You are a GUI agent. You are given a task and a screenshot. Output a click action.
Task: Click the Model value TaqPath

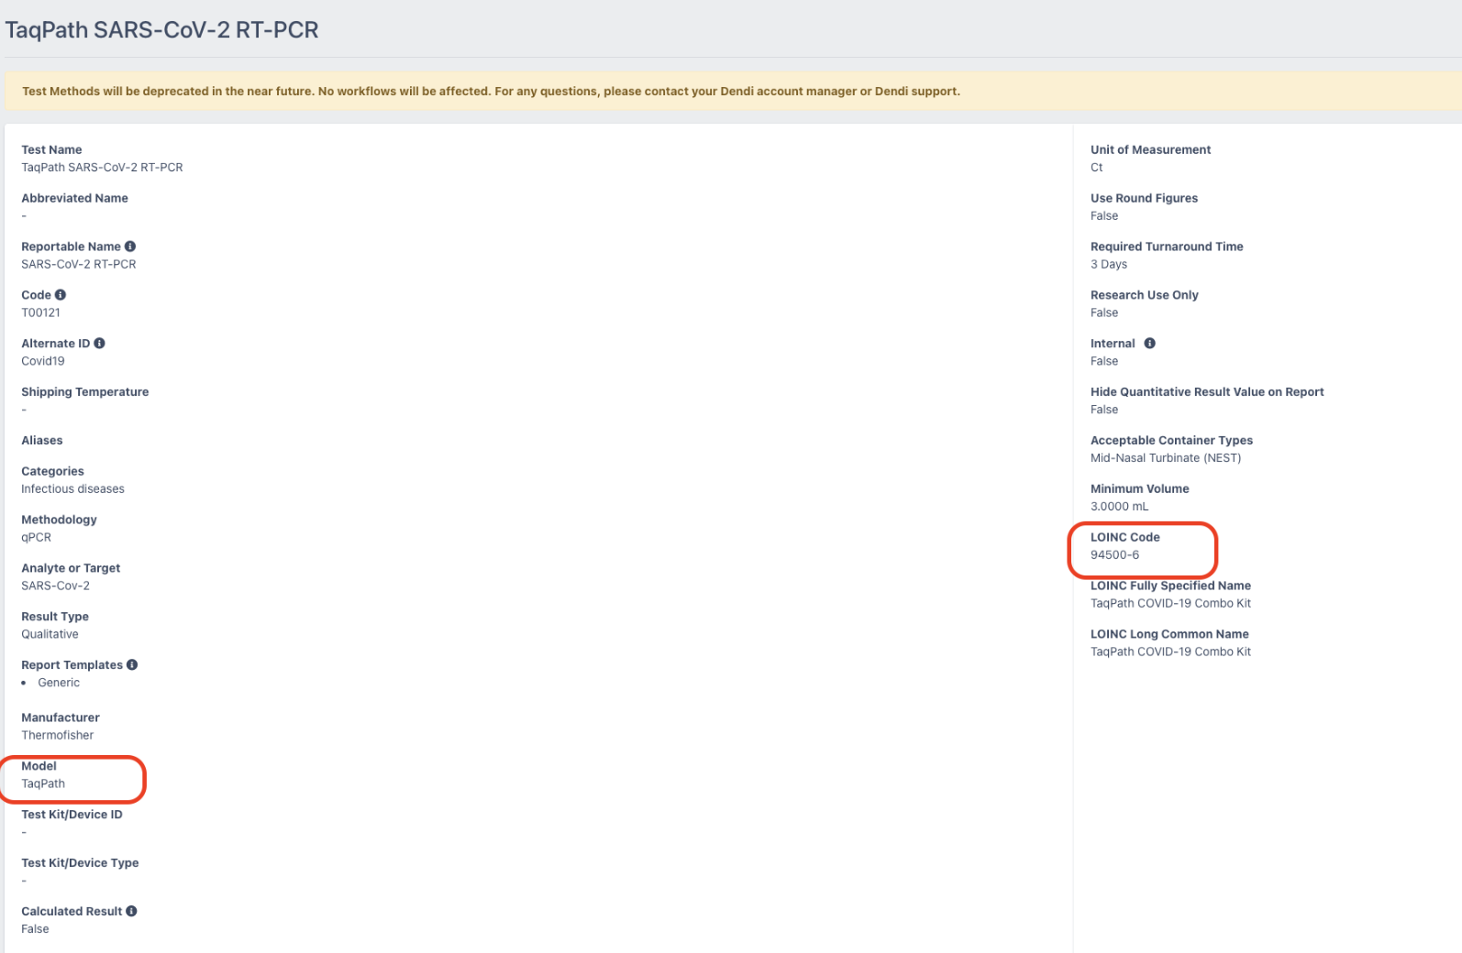pos(43,784)
